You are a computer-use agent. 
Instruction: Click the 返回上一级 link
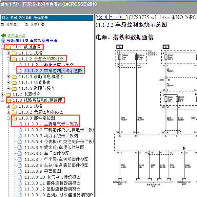[x=16, y=35]
